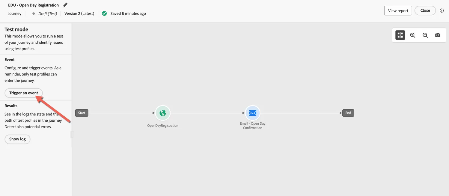Click the Version 2 (Latest) label
This screenshot has height=196, width=449.
79,13
